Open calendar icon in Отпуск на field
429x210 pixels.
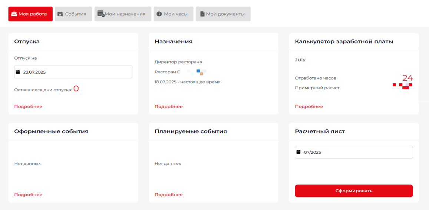coord(17,72)
